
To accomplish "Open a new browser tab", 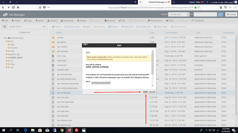I will pyautogui.click(x=135, y=2).
